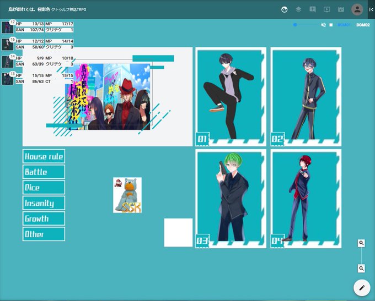Select character portrait with initiative 17

point(7,27)
